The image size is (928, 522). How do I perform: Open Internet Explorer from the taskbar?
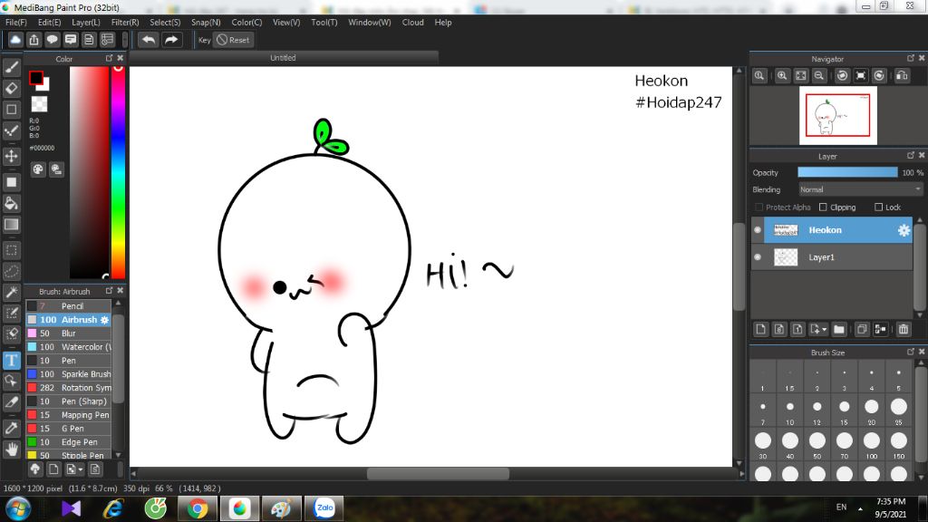113,508
